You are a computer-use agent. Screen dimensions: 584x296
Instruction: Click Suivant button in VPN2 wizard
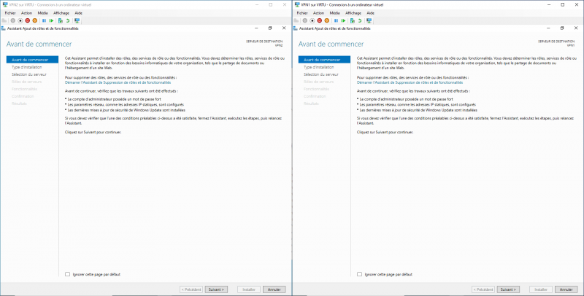coord(216,289)
